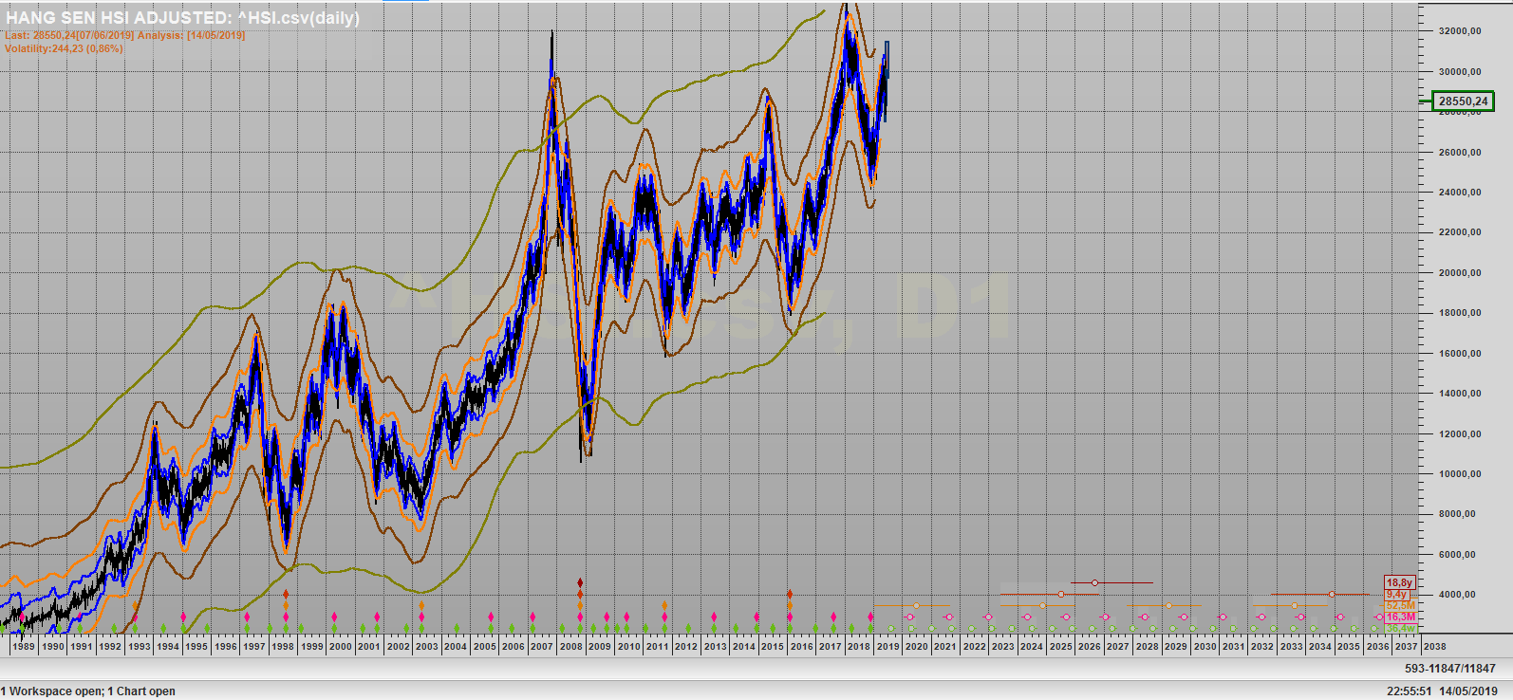Click the orange projection marker at 2024

coord(1042,605)
